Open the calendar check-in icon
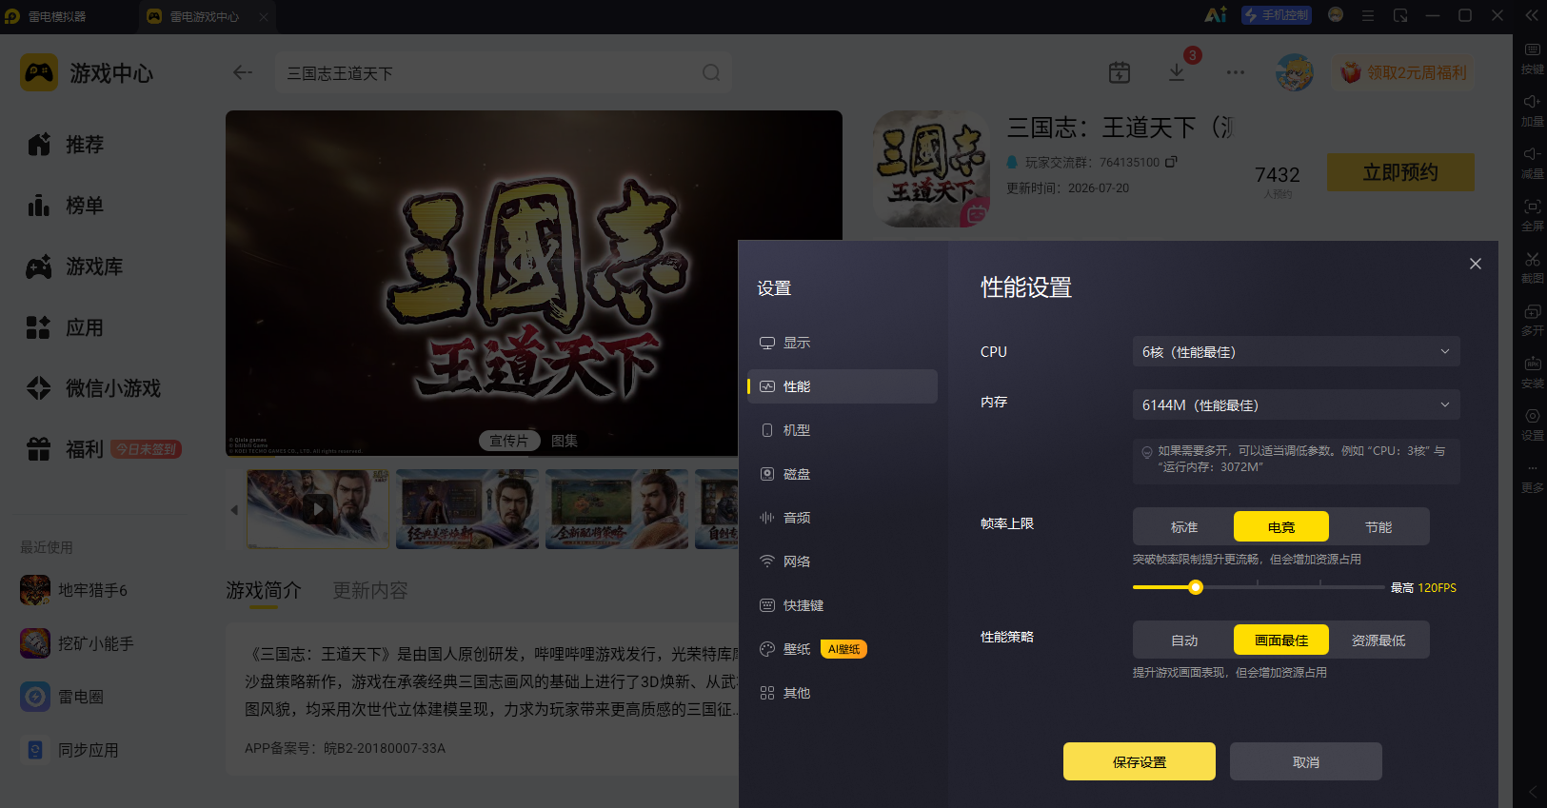1547x808 pixels. 1120,72
